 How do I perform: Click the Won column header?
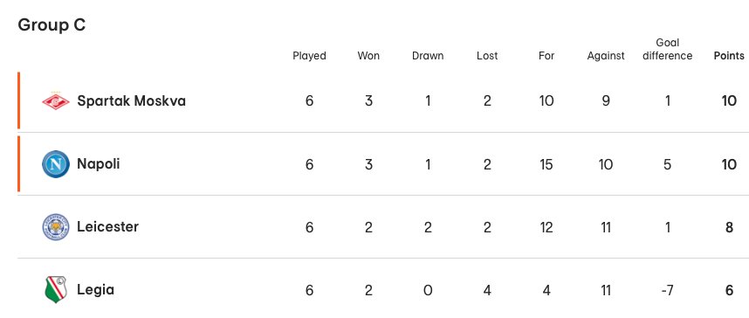pyautogui.click(x=368, y=56)
